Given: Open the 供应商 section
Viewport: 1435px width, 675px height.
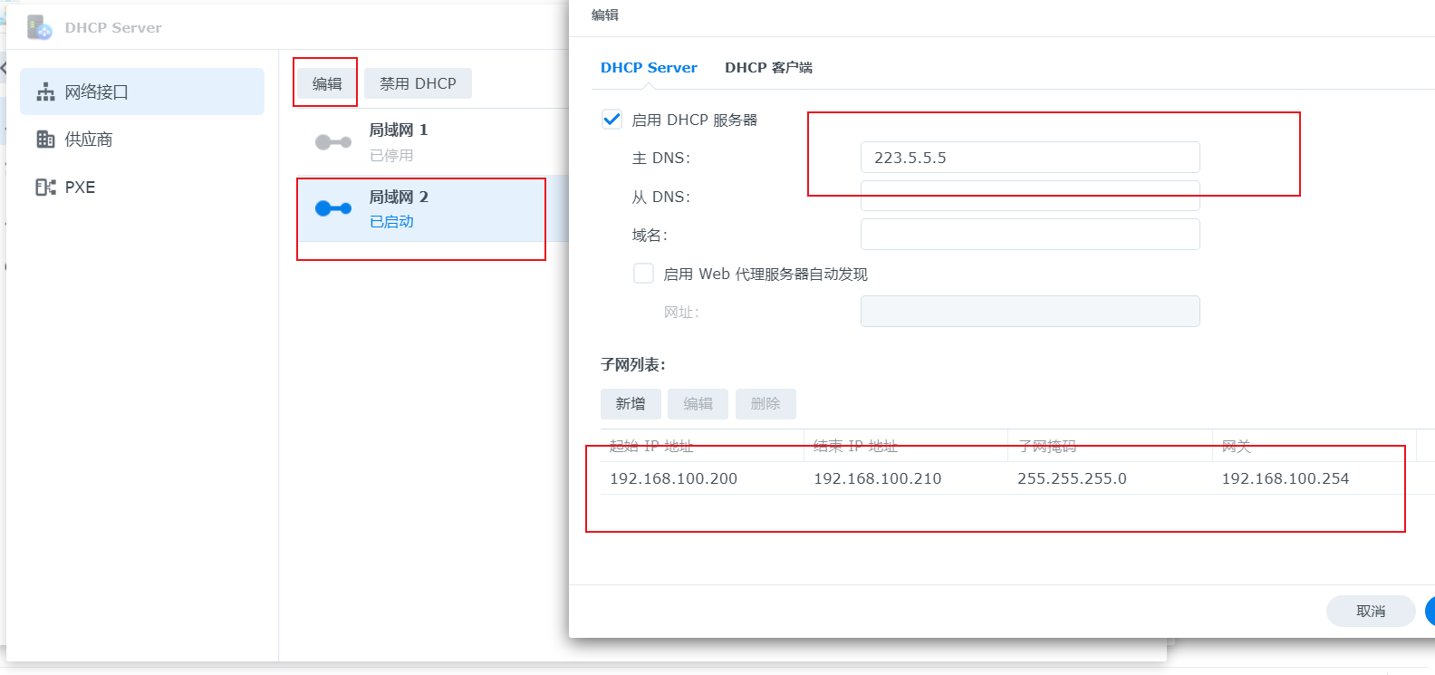Looking at the screenshot, I should point(142,139).
